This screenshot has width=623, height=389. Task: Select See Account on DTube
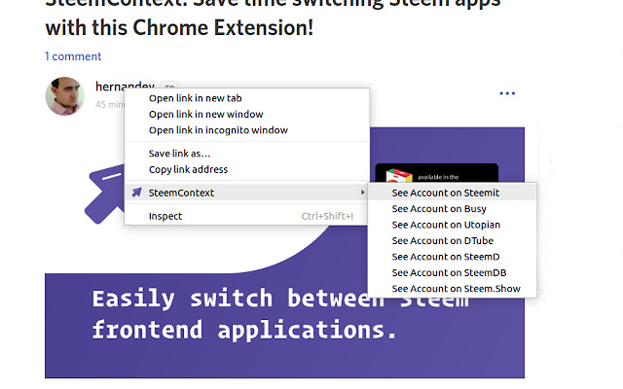[452, 240]
